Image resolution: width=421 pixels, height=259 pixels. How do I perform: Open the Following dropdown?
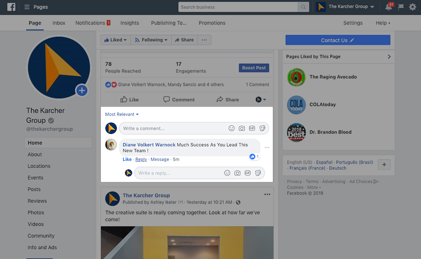151,40
